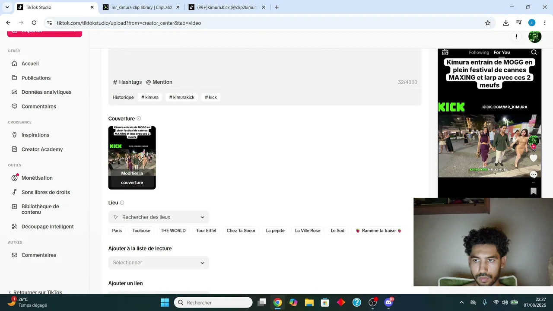
Task: Show hidden system tray icons
Action: [461, 302]
